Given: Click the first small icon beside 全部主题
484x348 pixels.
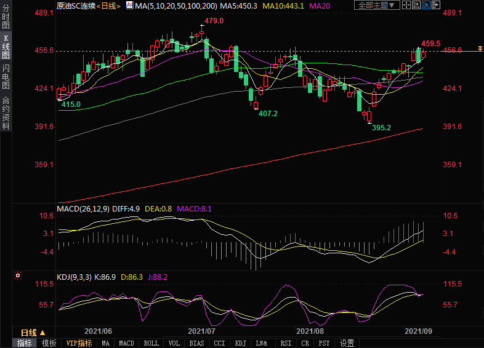Looking at the screenshot, I should click(x=406, y=6).
